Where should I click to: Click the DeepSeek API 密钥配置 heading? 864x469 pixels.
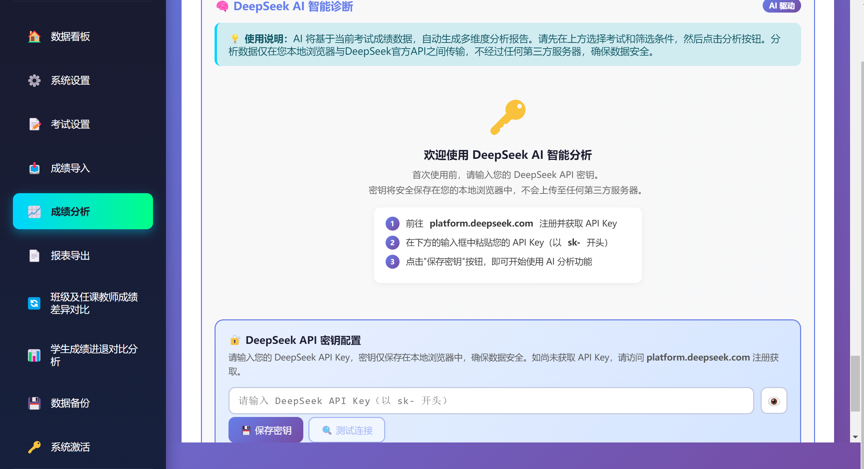tap(303, 340)
